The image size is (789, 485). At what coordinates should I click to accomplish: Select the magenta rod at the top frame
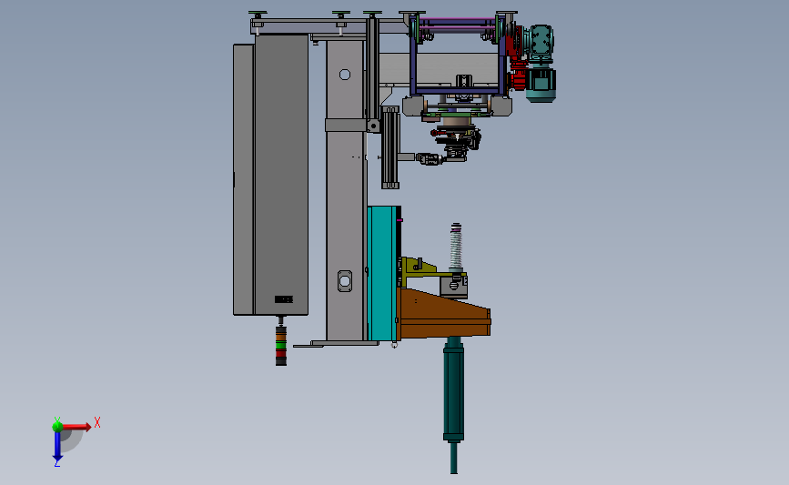pyautogui.click(x=457, y=21)
